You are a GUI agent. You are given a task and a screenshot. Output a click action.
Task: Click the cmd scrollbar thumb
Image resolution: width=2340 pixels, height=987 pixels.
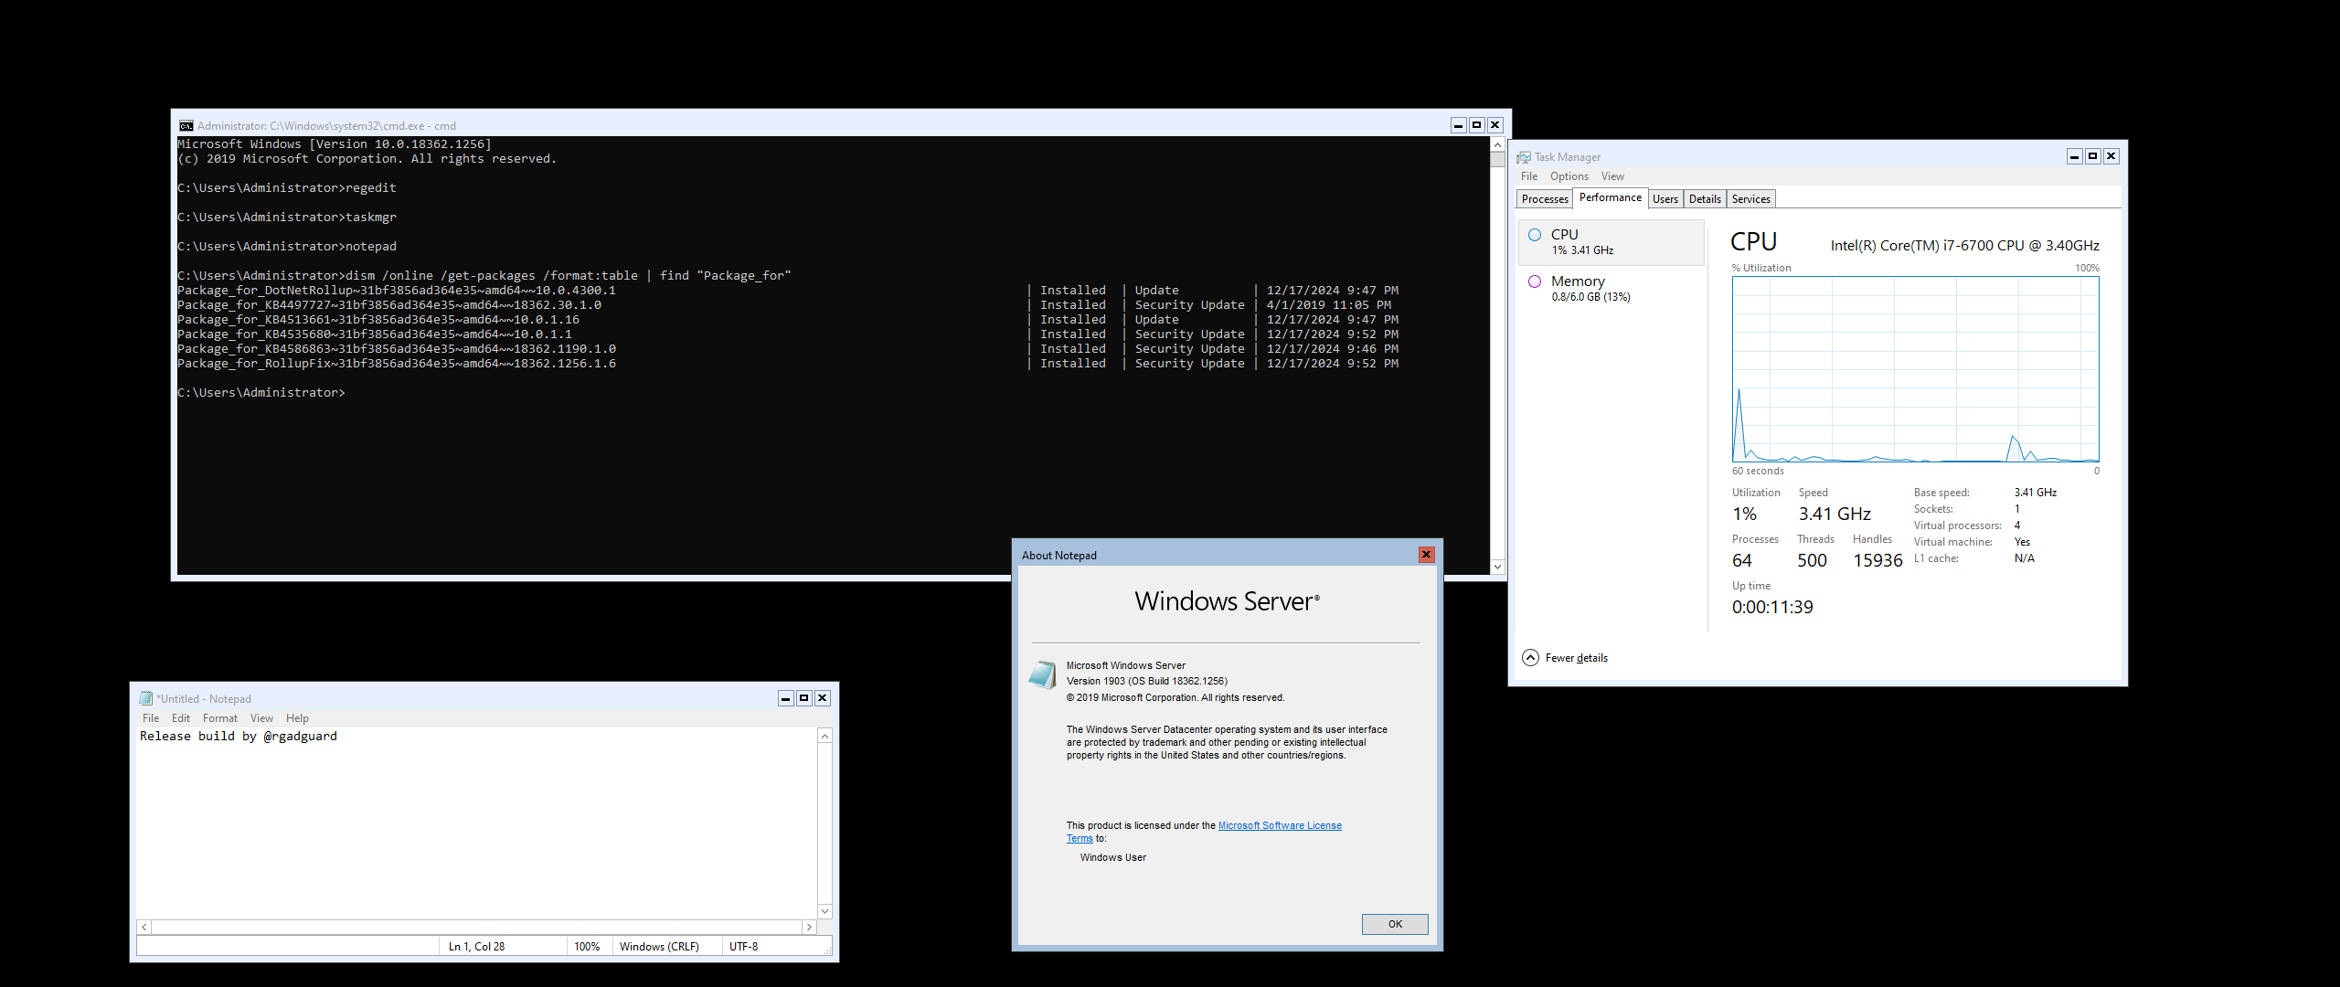click(1497, 160)
